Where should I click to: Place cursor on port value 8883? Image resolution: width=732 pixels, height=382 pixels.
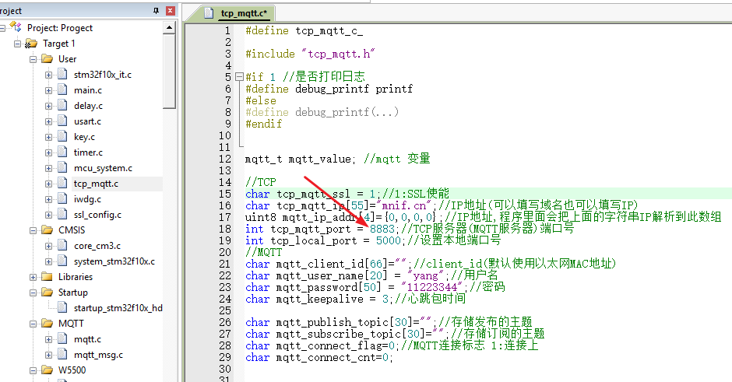coord(383,229)
